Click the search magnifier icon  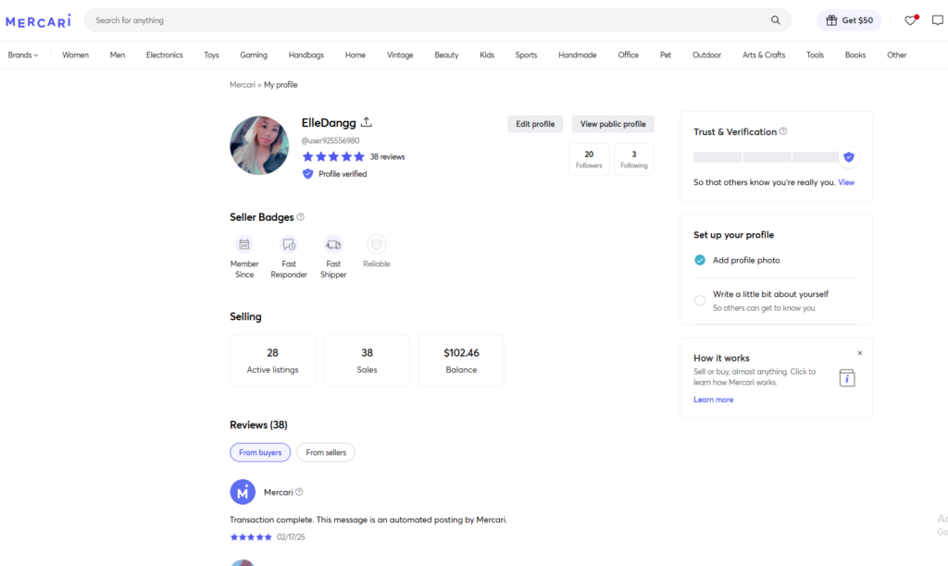tap(775, 20)
